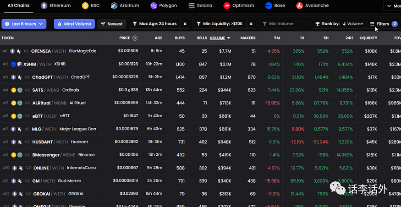
Task: Click Ethereum chain icon in OPENSEA row
Action: pos(12,51)
